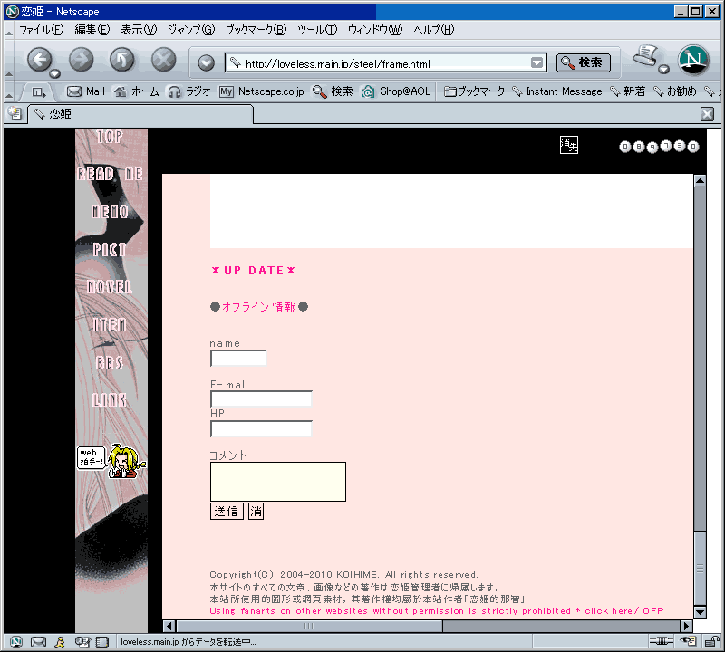Click the Instant Message bookmark
The image size is (725, 652).
557,91
